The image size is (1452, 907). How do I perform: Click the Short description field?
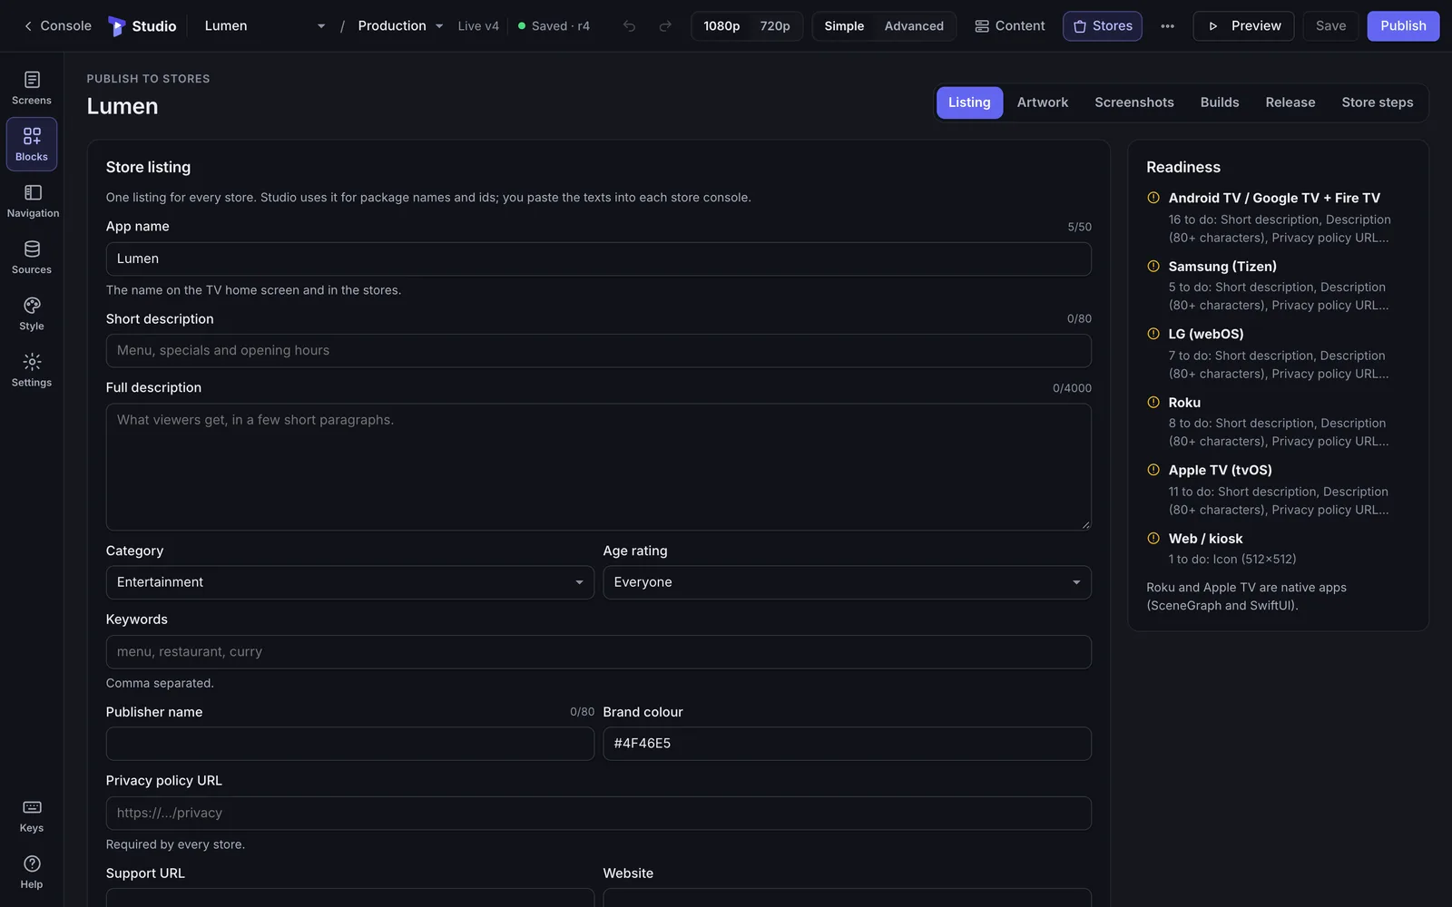[598, 351]
